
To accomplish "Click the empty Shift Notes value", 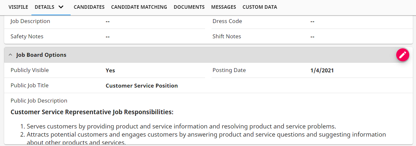I will click(312, 37).
